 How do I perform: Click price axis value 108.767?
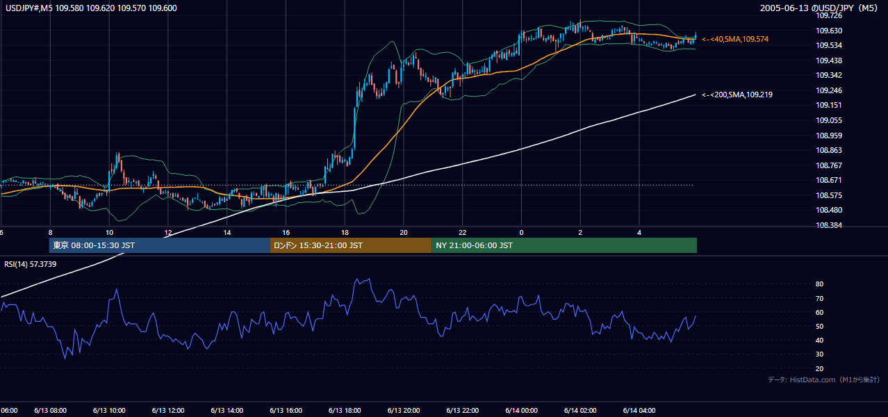pos(829,165)
